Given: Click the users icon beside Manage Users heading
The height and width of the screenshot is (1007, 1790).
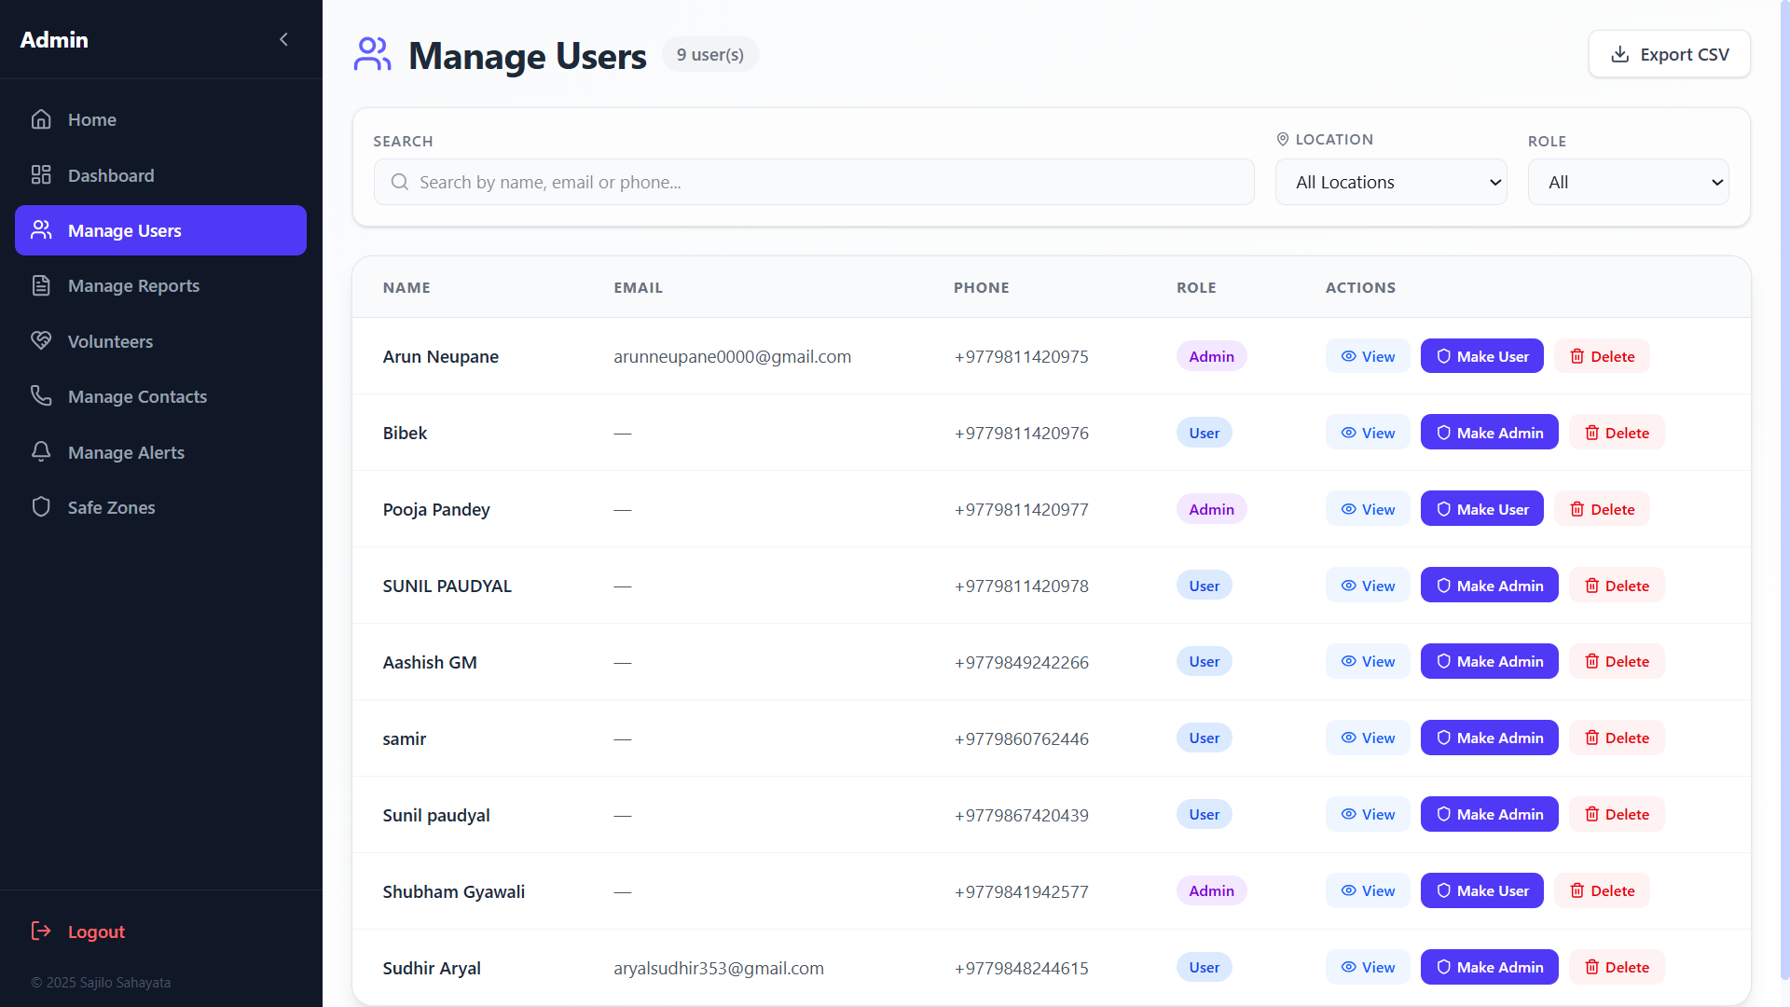Looking at the screenshot, I should click(x=372, y=55).
